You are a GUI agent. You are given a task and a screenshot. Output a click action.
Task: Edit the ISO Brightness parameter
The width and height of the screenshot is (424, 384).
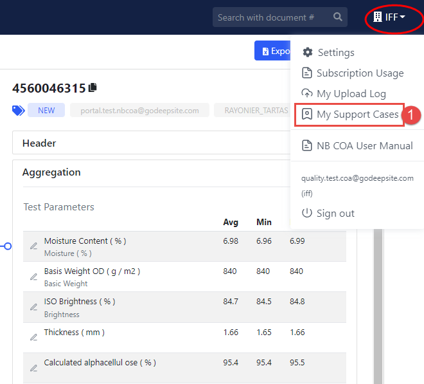33,307
